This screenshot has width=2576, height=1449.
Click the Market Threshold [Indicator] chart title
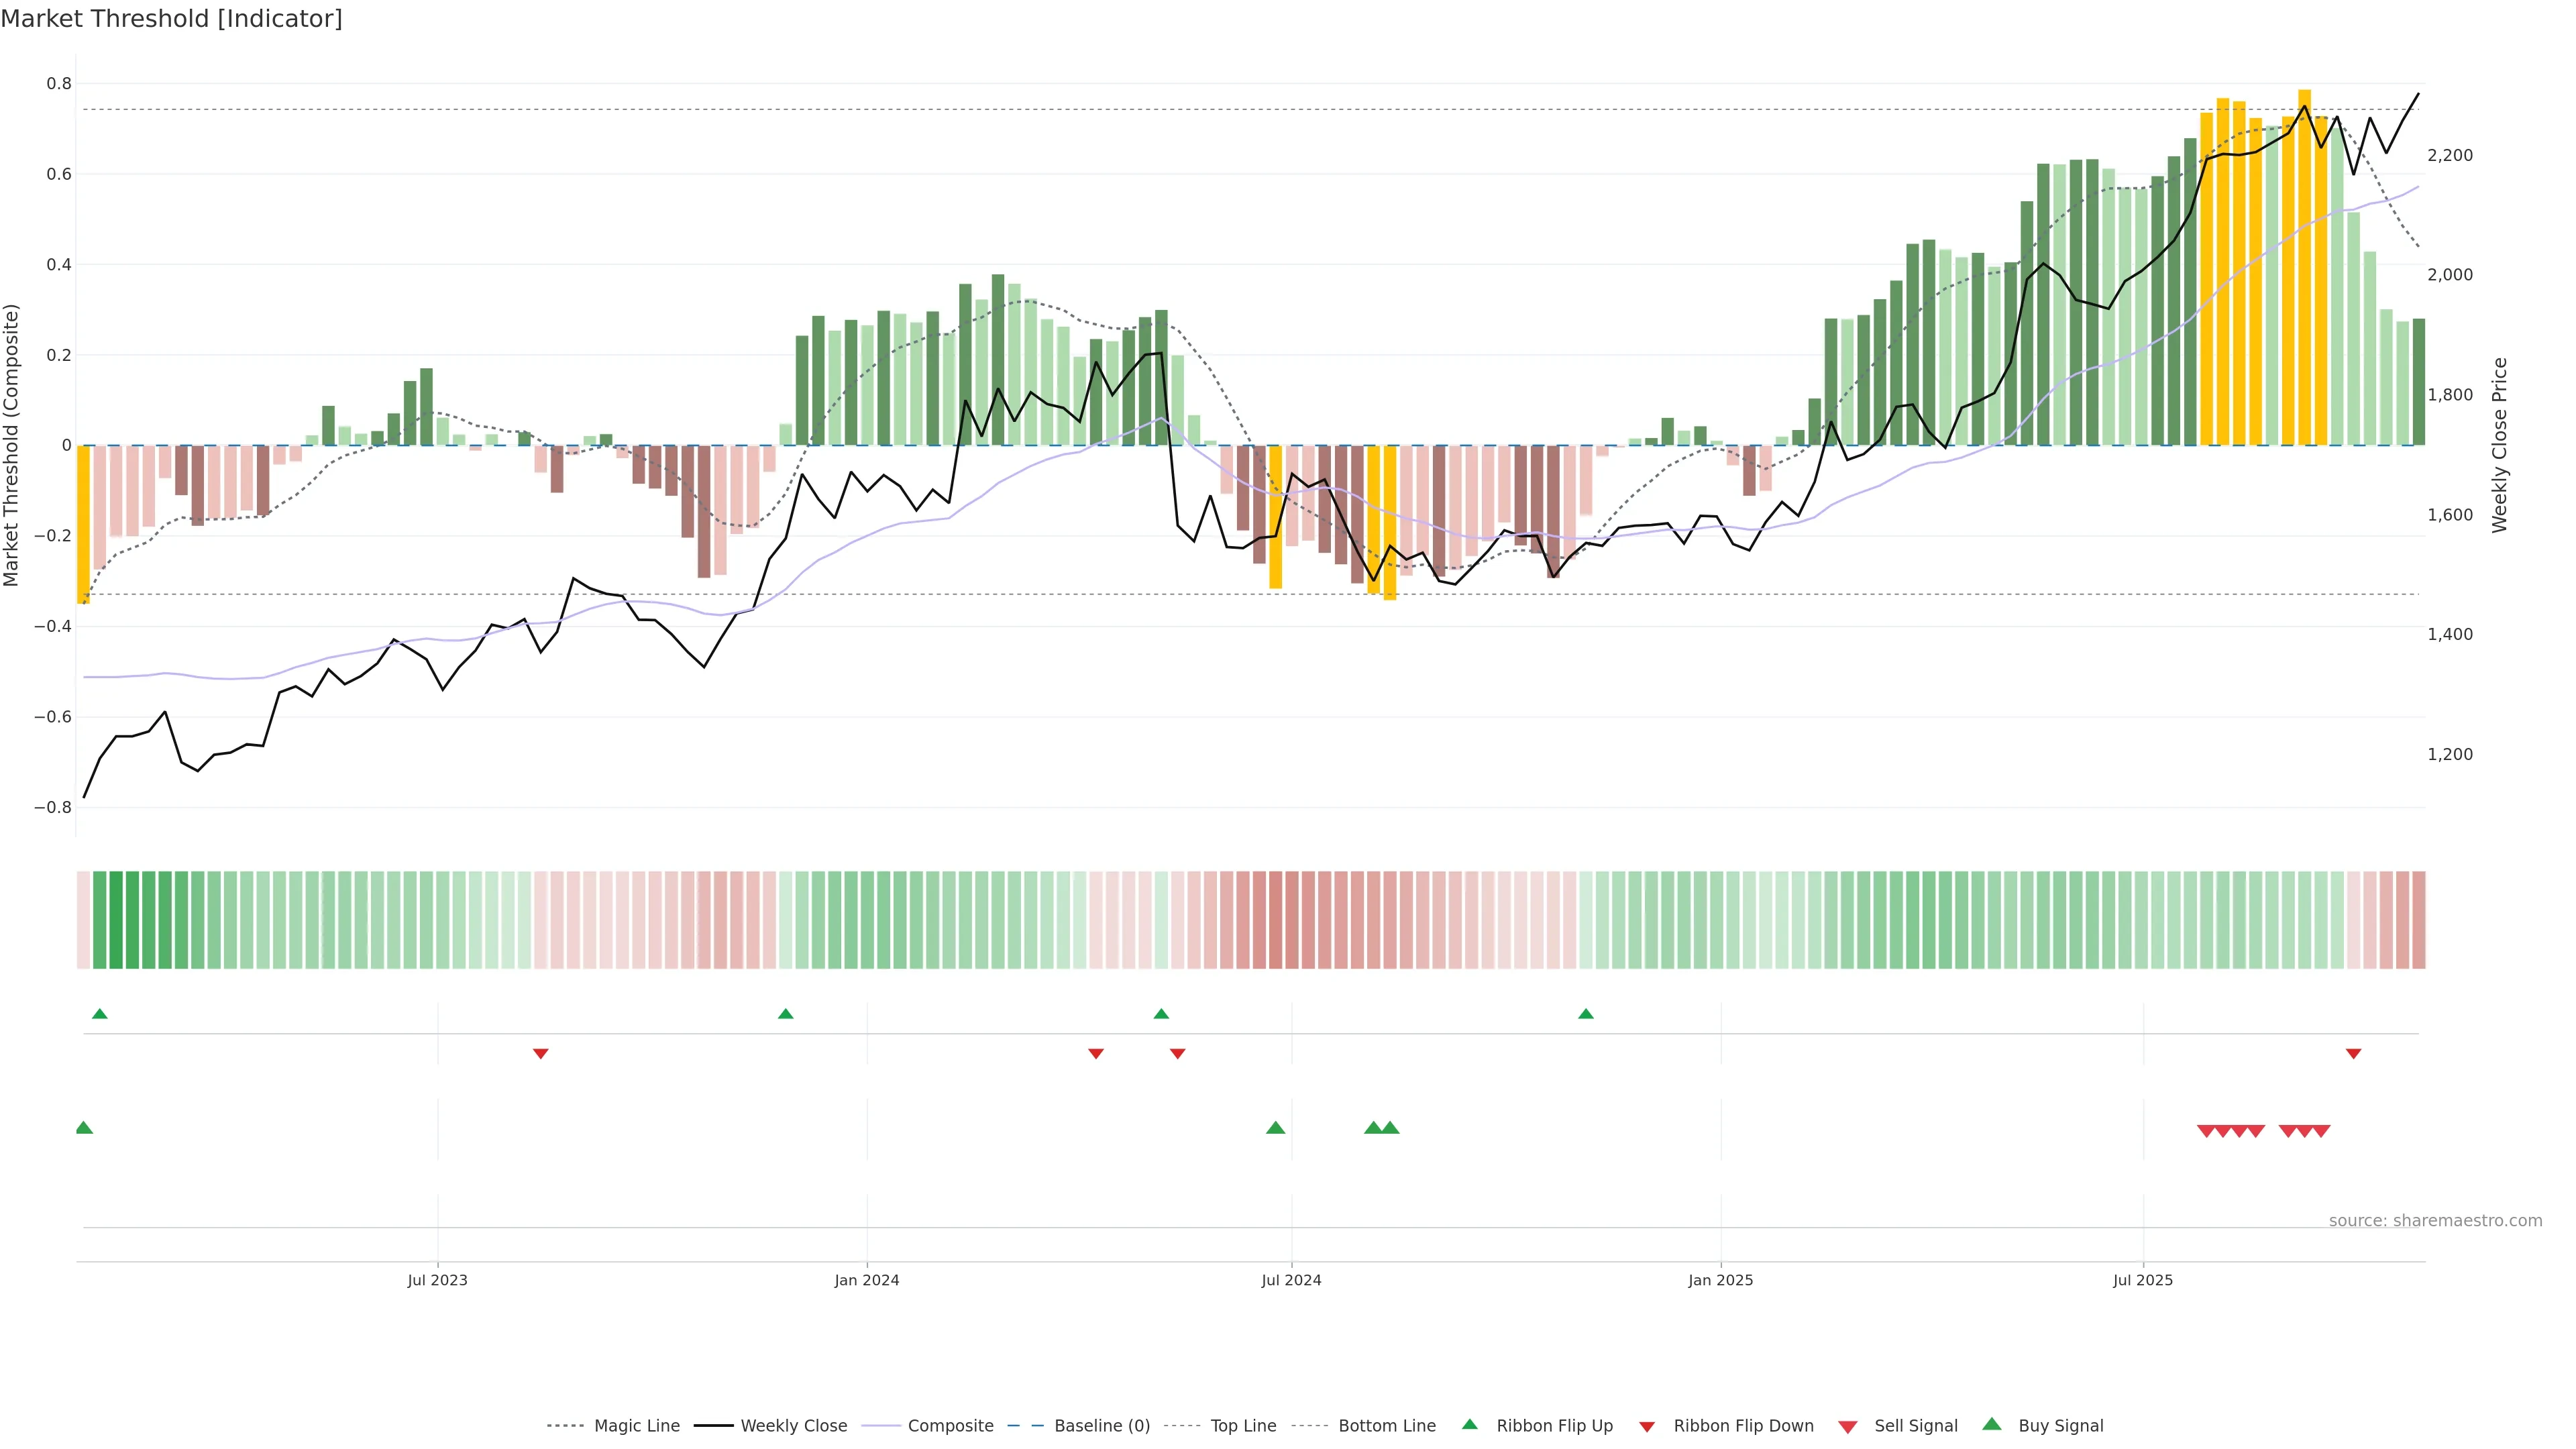tap(171, 19)
